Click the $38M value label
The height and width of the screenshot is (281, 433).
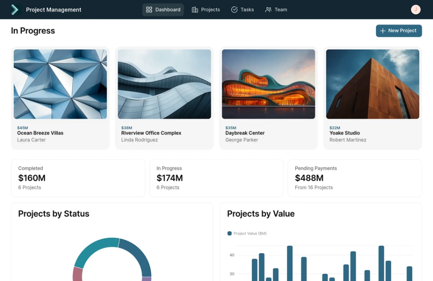coord(127,128)
